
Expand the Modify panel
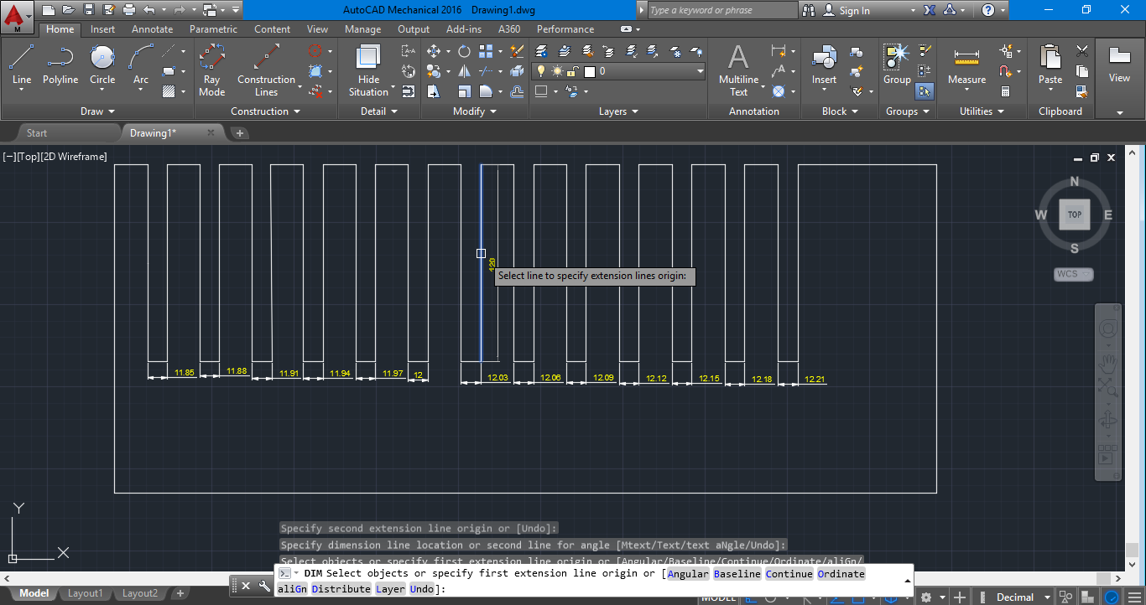(475, 111)
